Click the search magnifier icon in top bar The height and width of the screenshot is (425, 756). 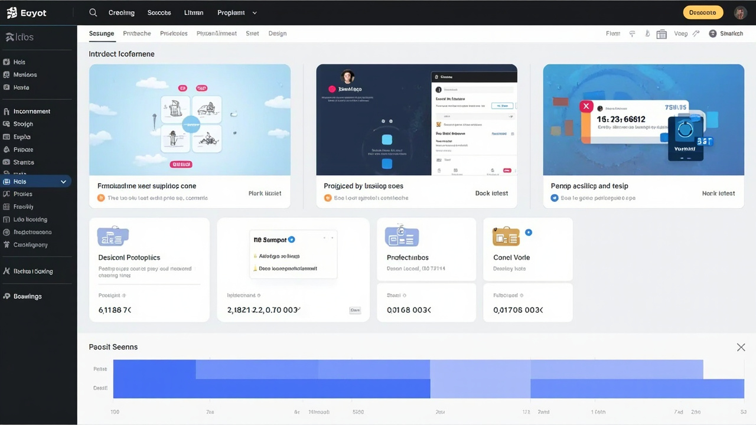click(x=93, y=12)
